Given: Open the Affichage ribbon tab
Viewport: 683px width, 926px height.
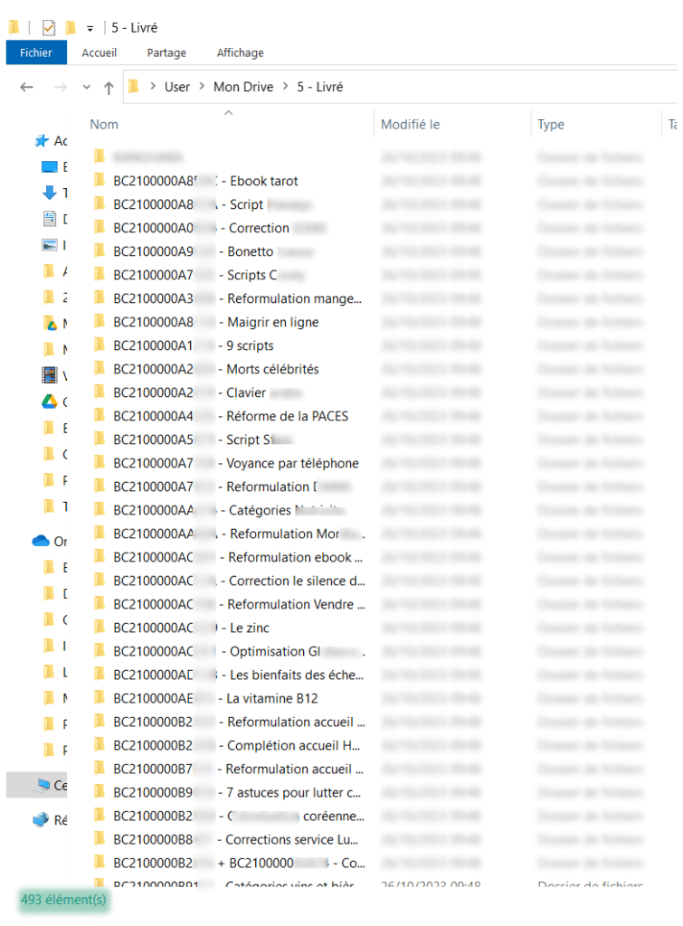Looking at the screenshot, I should click(240, 53).
